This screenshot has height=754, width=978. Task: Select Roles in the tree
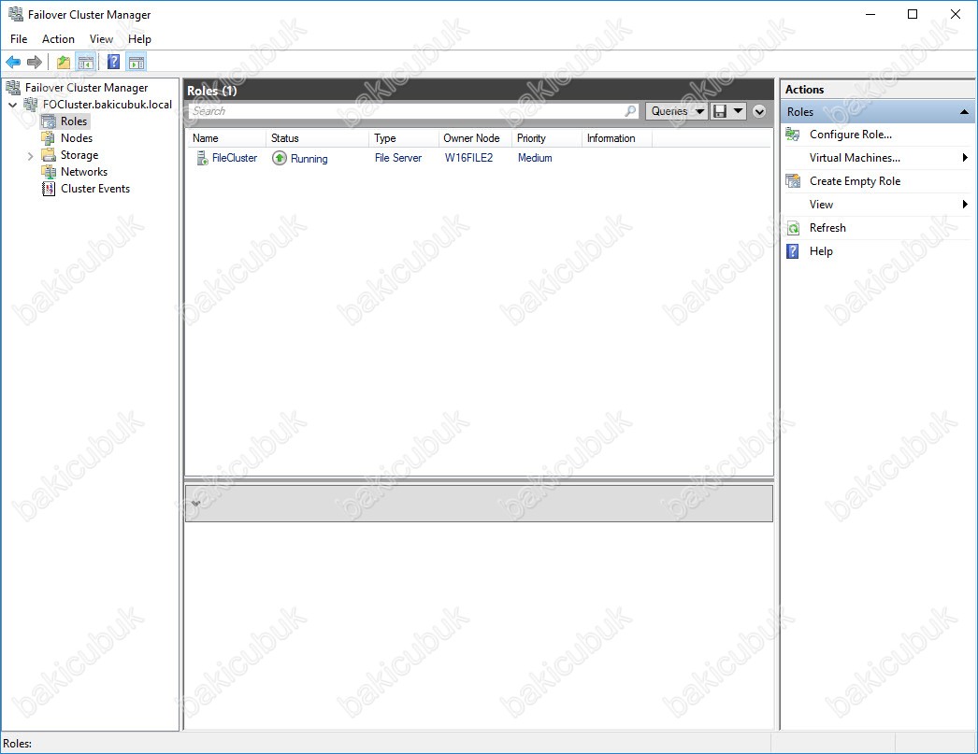pyautogui.click(x=74, y=121)
